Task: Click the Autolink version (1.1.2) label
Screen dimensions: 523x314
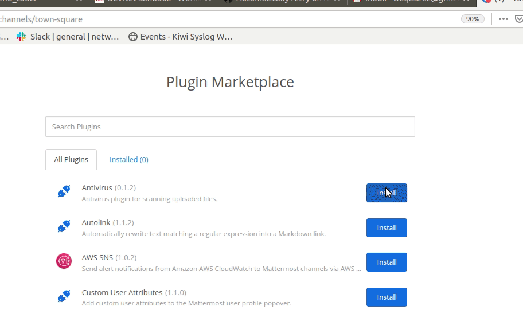Action: [x=123, y=222]
